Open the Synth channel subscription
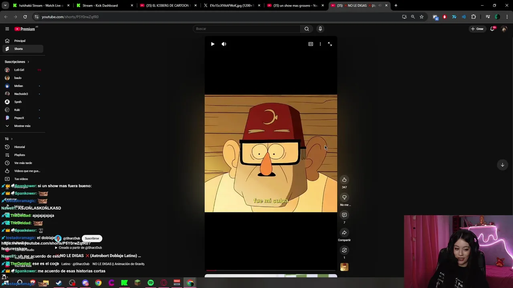Image resolution: width=513 pixels, height=288 pixels. tap(22, 102)
